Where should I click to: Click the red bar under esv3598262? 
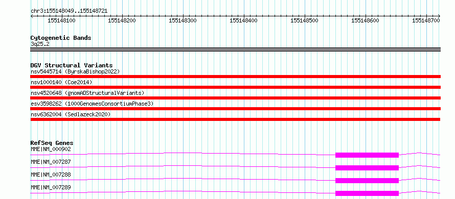pos(235,109)
